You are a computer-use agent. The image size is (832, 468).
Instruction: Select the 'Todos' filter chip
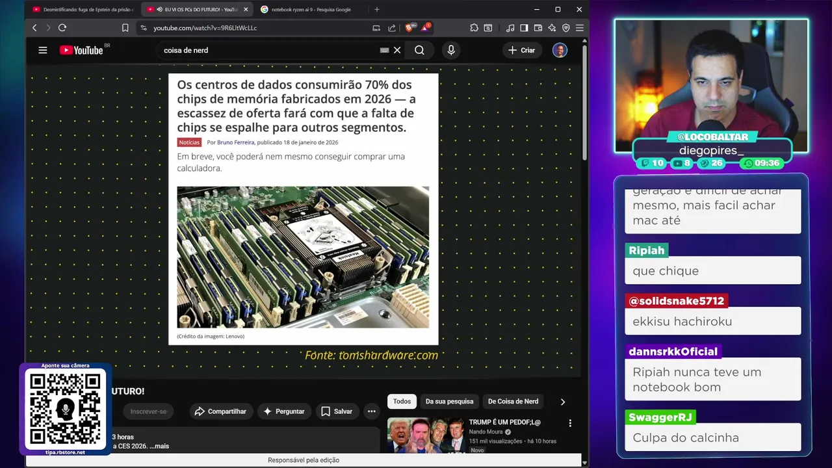coord(402,401)
